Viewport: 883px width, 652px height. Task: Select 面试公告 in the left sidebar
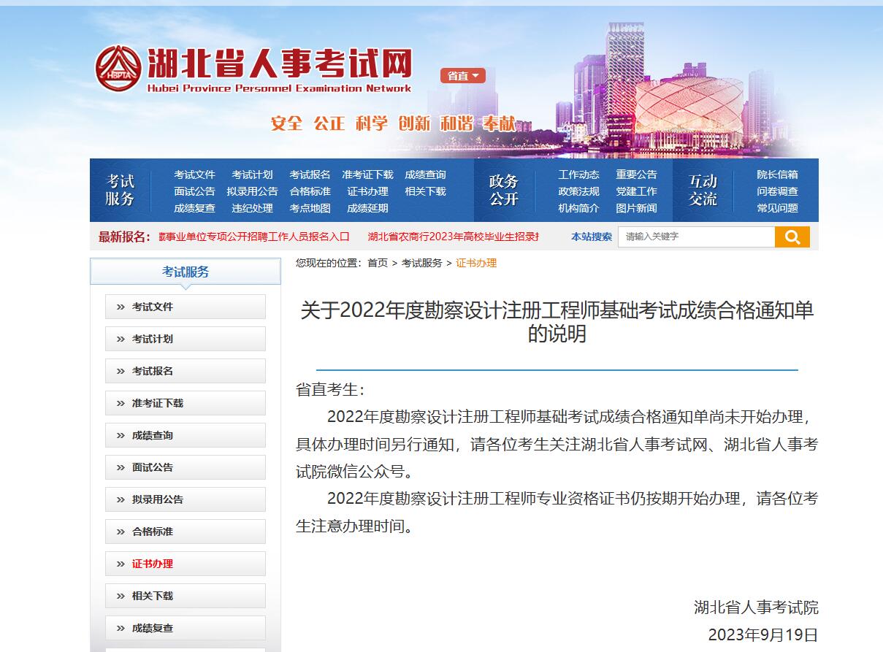(x=186, y=467)
